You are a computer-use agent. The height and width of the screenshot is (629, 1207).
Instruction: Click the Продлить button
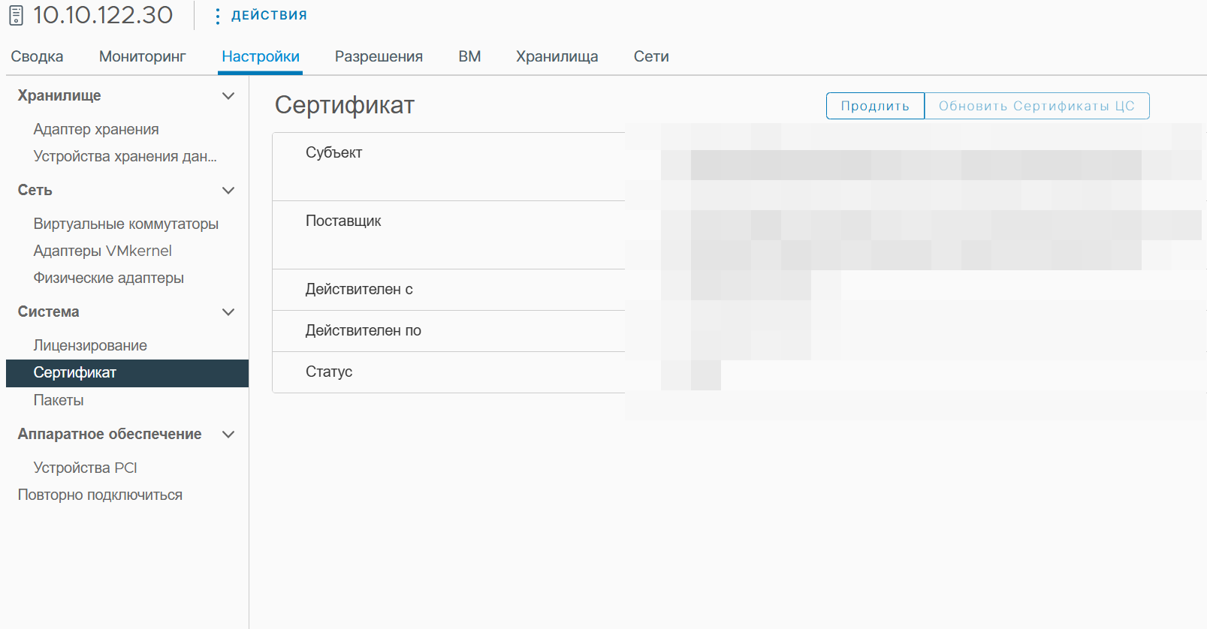pos(875,106)
